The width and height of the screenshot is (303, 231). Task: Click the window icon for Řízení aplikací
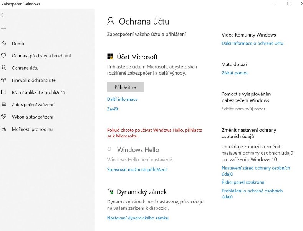(x=4, y=92)
